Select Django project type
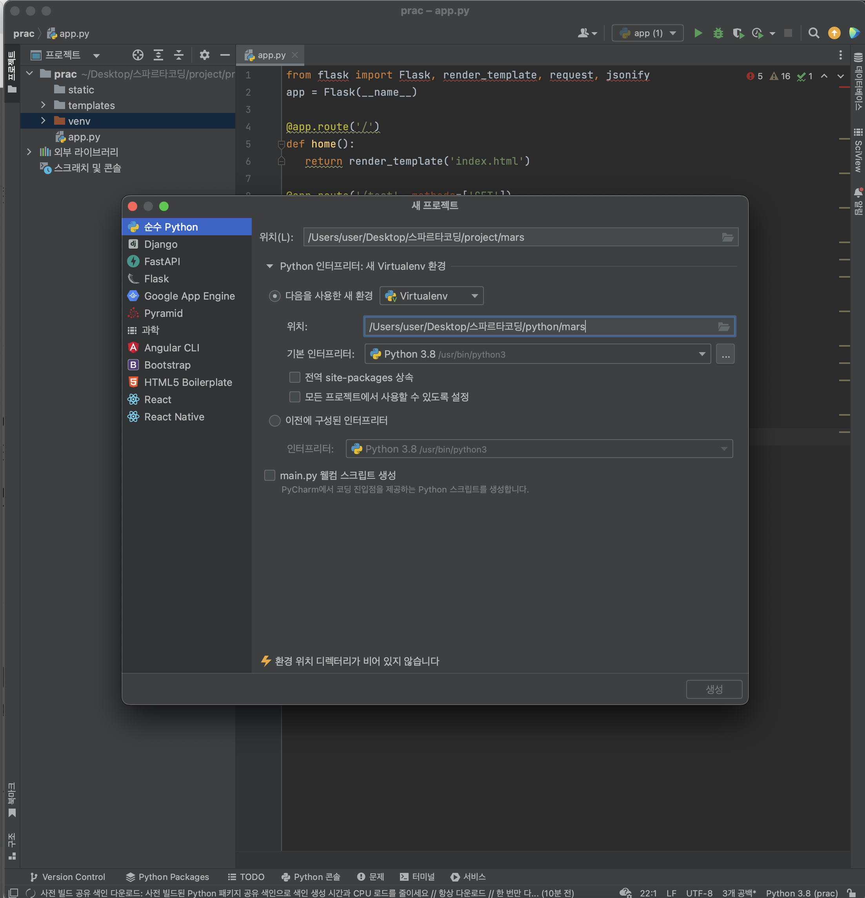The height and width of the screenshot is (898, 865). [x=187, y=244]
